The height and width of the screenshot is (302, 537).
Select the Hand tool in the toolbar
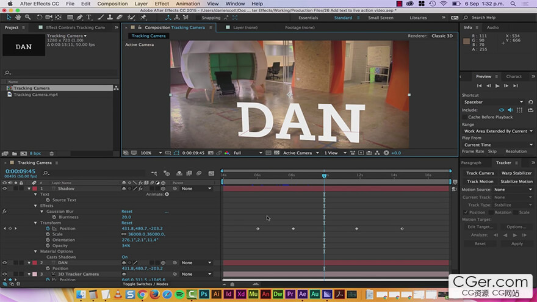click(18, 18)
